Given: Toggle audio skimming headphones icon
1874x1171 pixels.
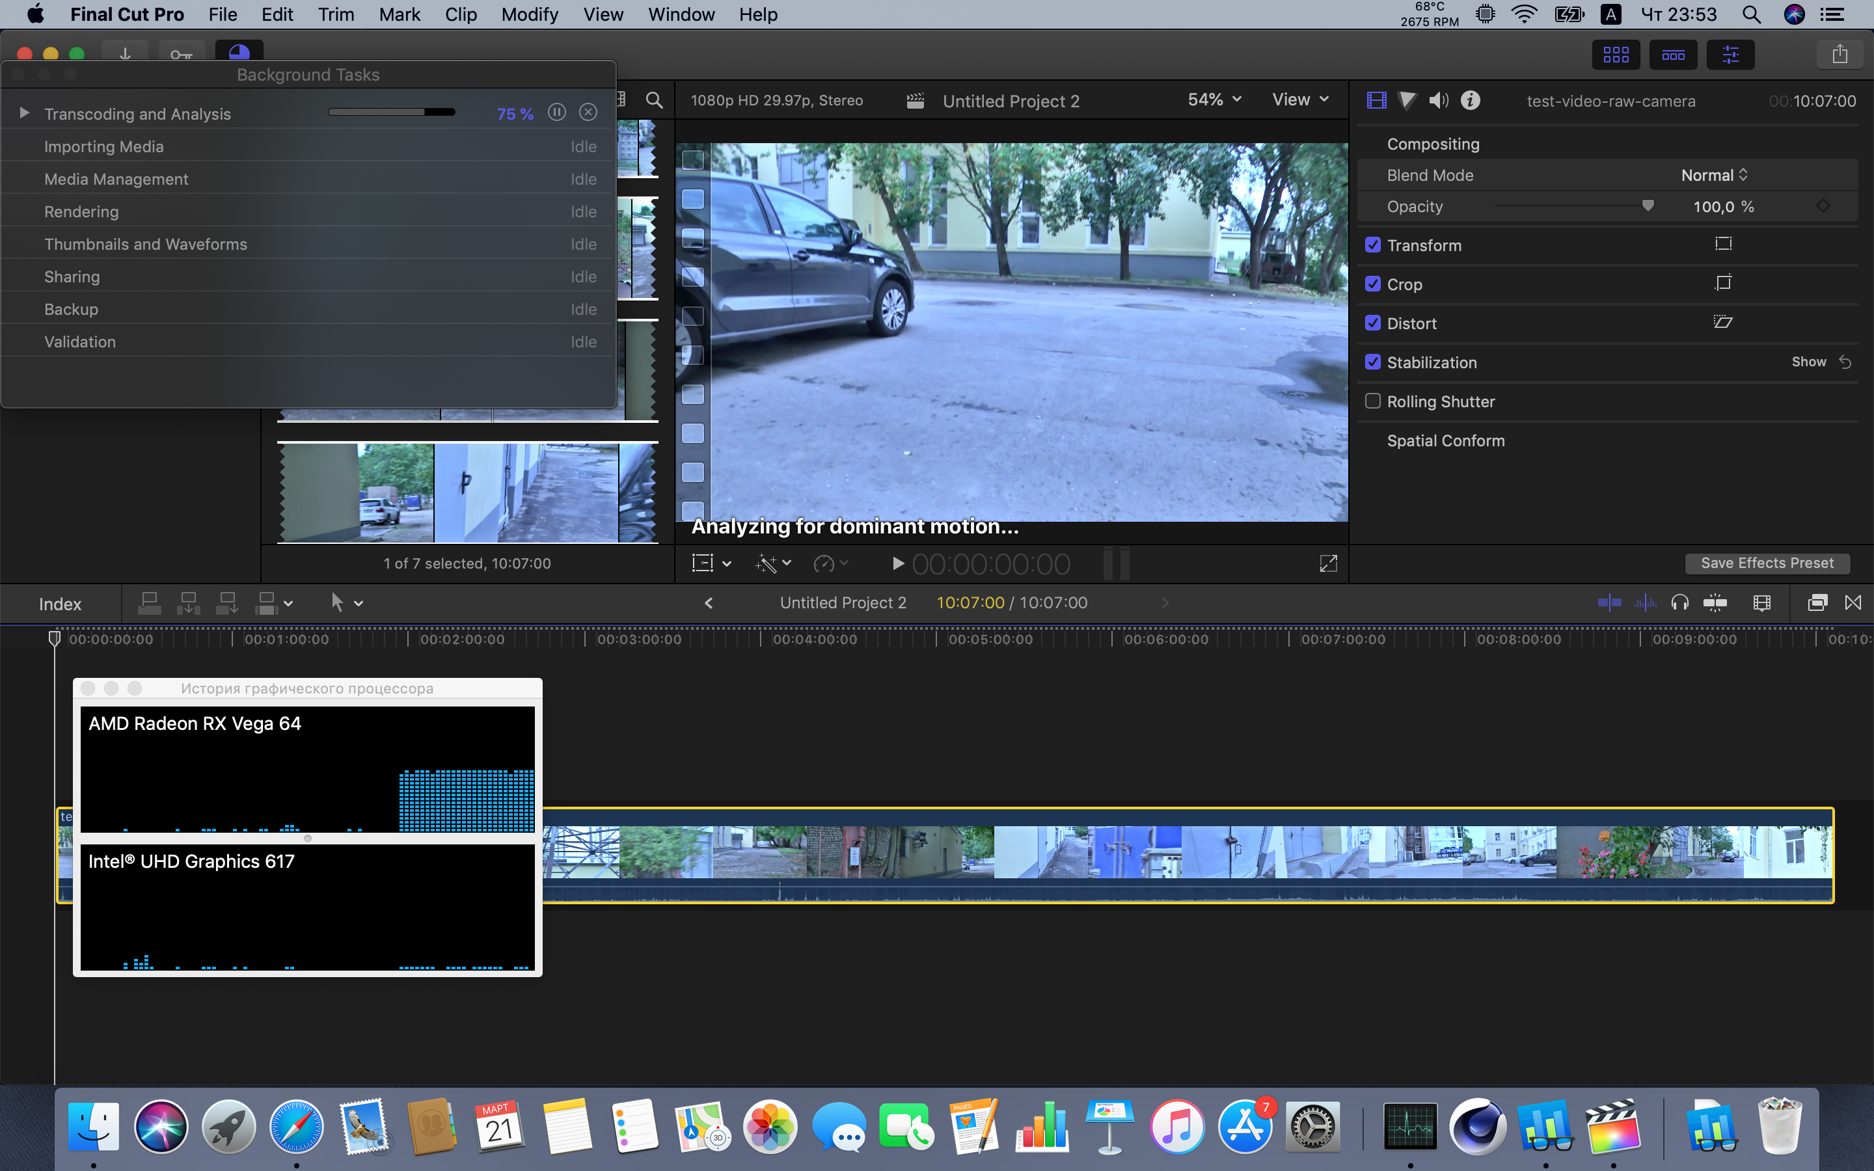Looking at the screenshot, I should click(1679, 603).
